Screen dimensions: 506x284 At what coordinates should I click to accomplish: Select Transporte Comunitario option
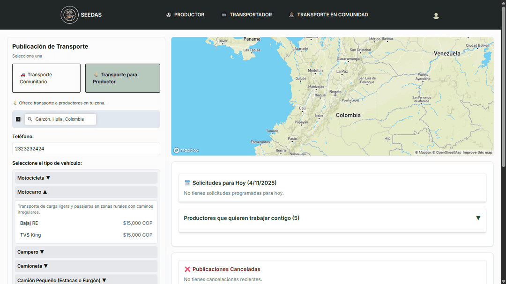[x=46, y=78]
